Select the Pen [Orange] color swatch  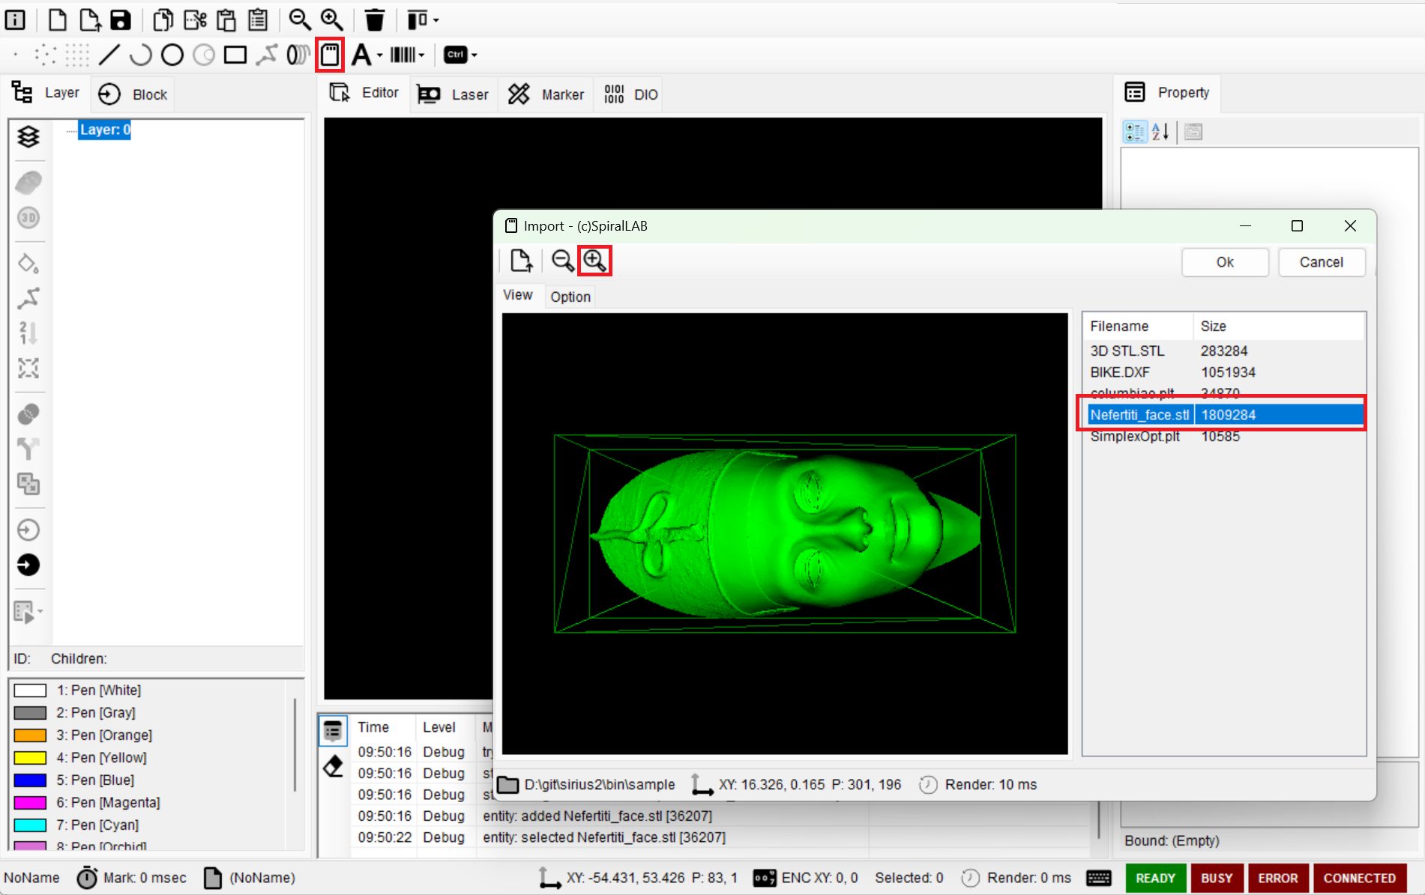coord(30,735)
